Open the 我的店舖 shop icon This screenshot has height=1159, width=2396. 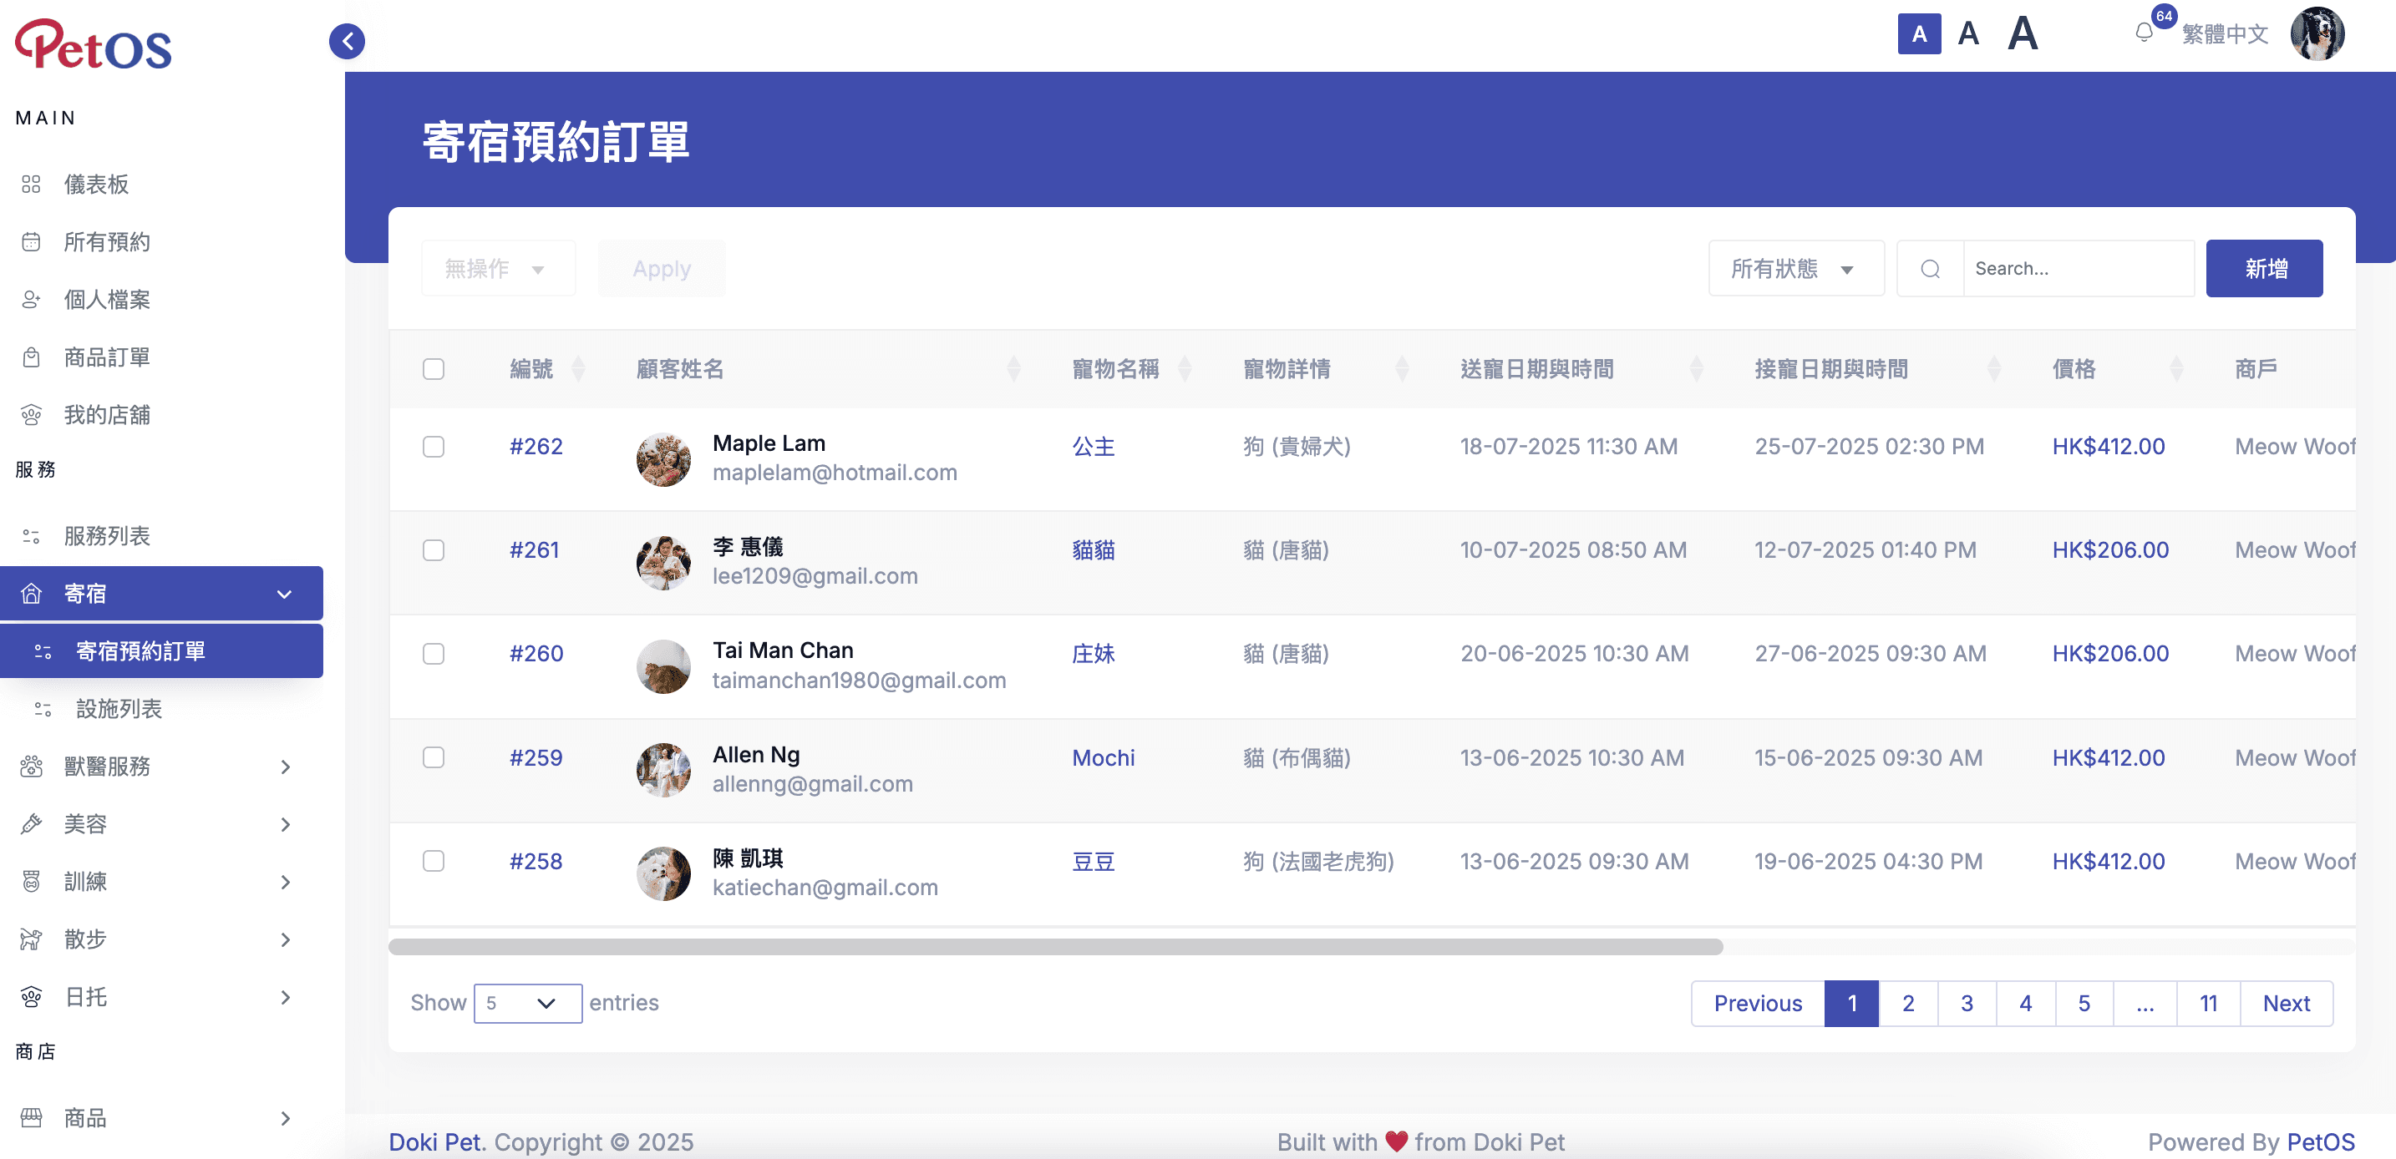click(31, 414)
